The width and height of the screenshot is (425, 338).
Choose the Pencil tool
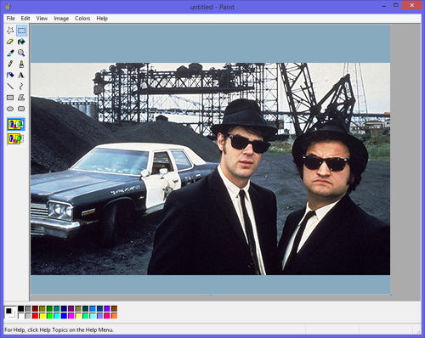10,64
